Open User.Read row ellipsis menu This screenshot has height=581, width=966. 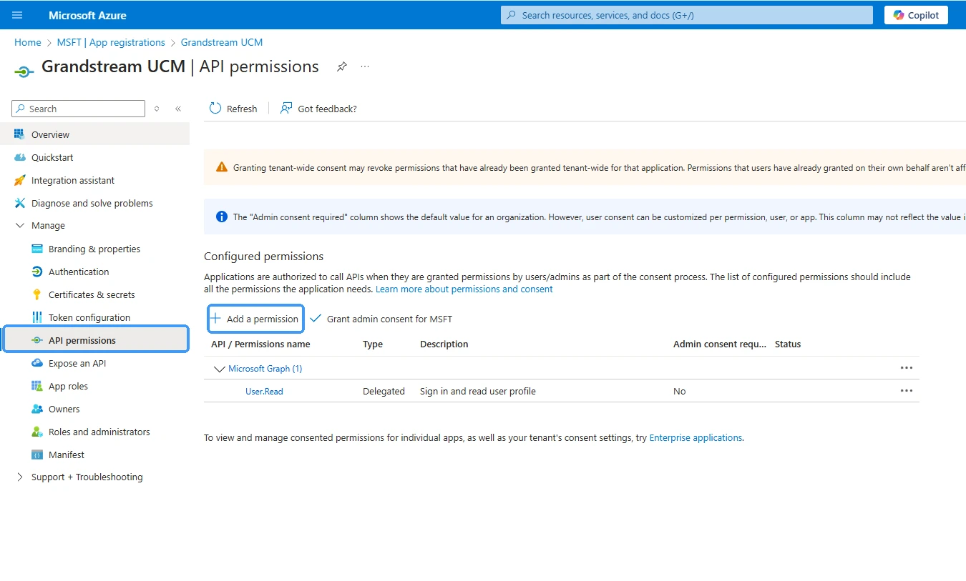pyautogui.click(x=907, y=391)
